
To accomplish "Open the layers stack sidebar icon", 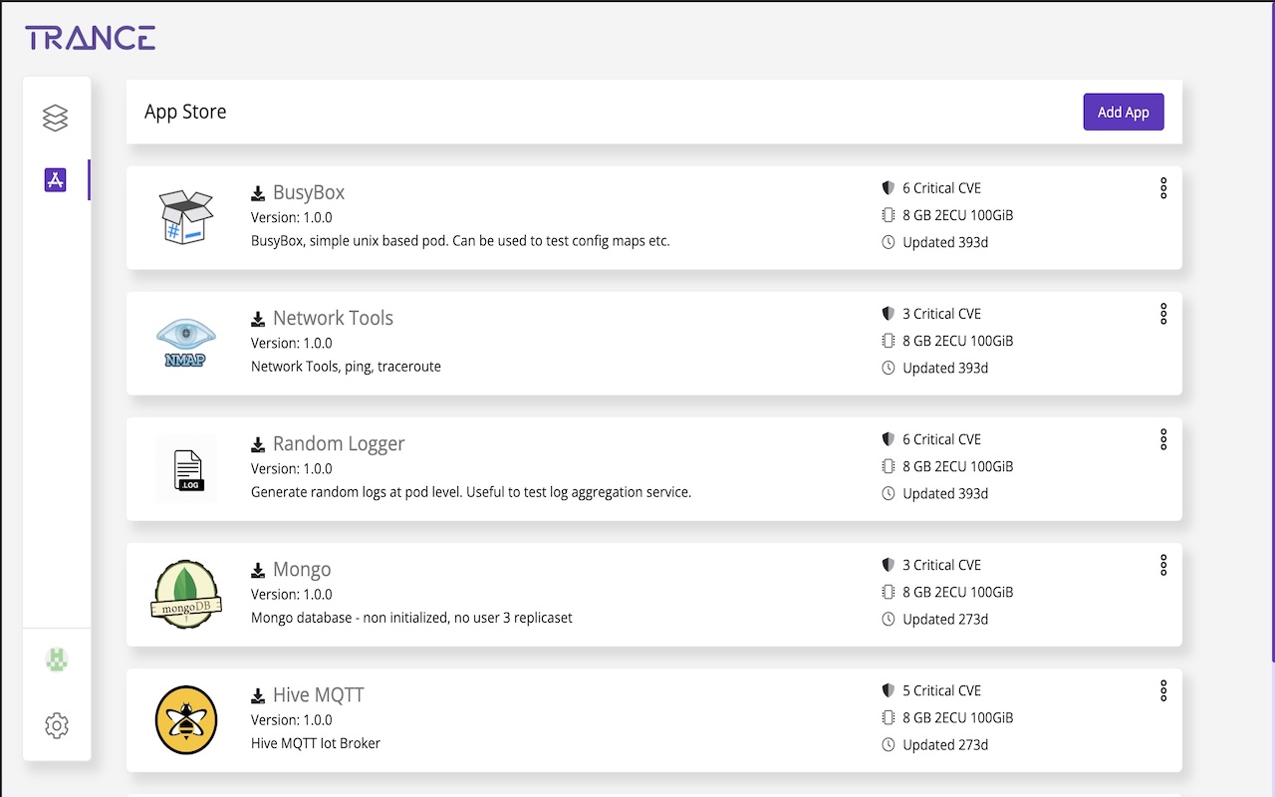I will (x=56, y=119).
